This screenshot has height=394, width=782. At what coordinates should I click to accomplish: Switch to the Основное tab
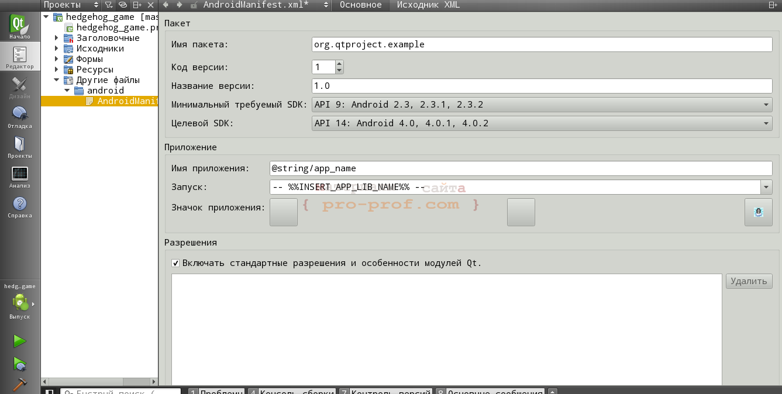[361, 5]
